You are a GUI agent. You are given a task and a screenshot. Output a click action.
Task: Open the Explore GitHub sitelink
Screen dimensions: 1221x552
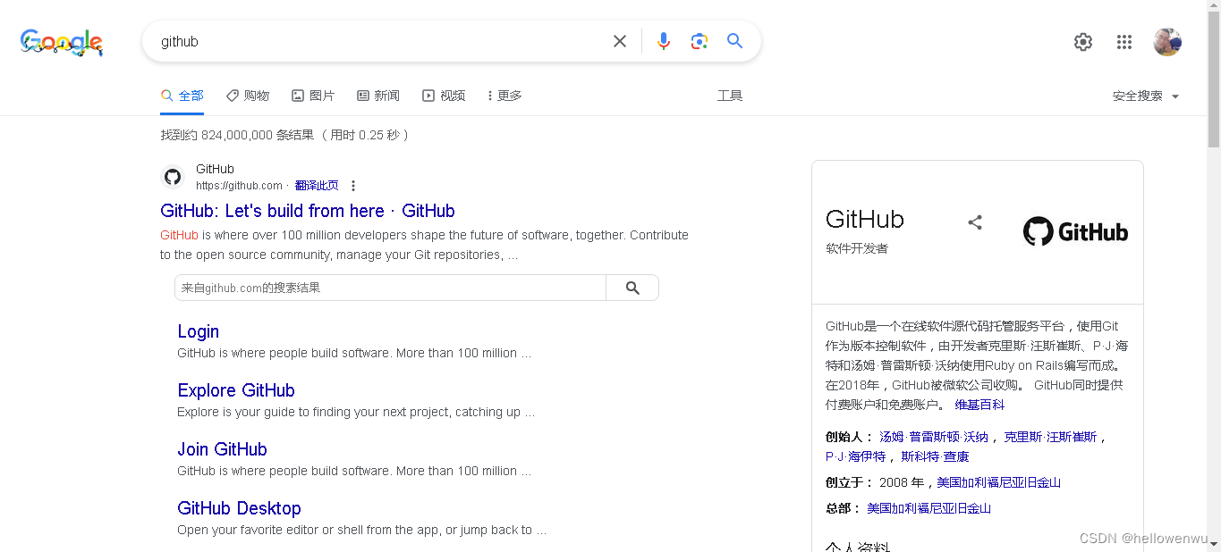pyautogui.click(x=236, y=390)
